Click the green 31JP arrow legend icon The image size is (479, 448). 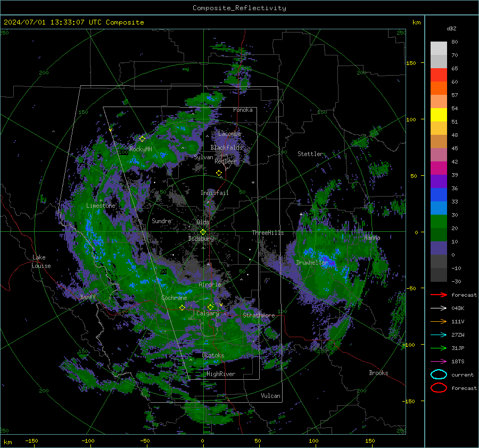click(439, 348)
